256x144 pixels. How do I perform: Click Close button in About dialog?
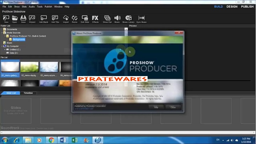[x=173, y=107]
